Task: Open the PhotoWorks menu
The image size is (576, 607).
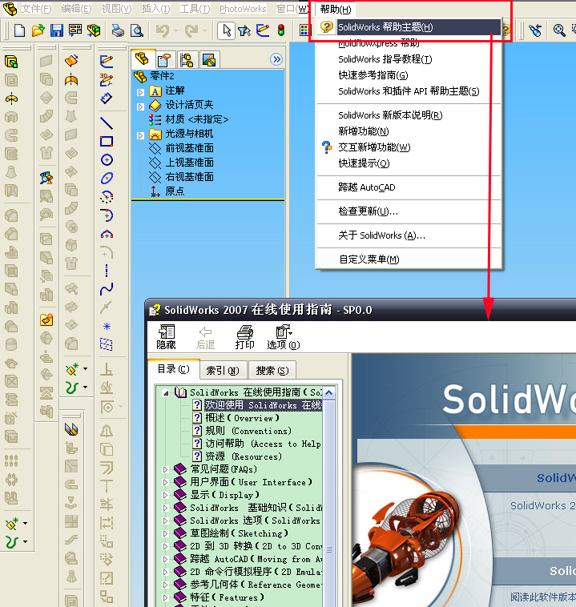Action: pos(243,9)
